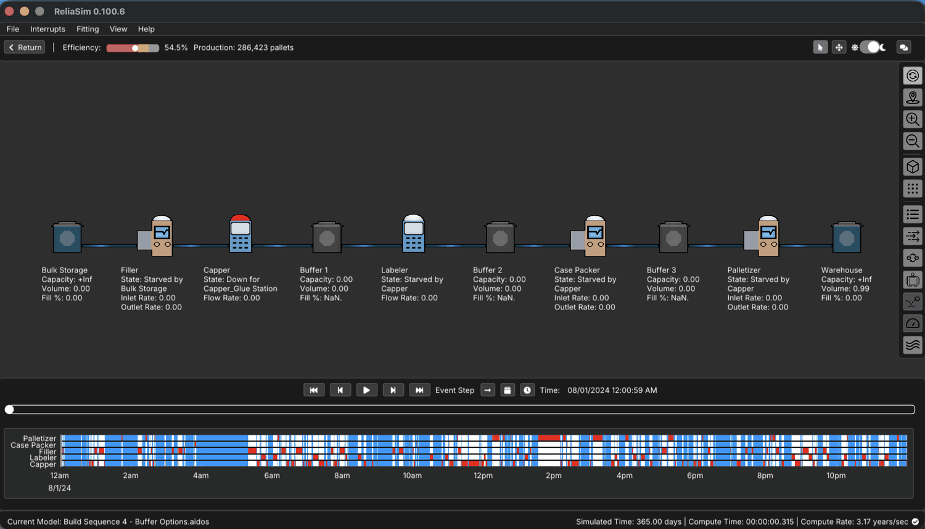Viewport: 925px width, 529px height.
Task: Open the File menu
Action: tap(13, 29)
